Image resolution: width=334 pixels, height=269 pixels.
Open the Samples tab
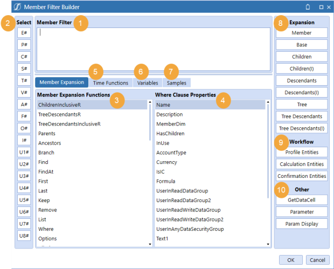pos(176,82)
